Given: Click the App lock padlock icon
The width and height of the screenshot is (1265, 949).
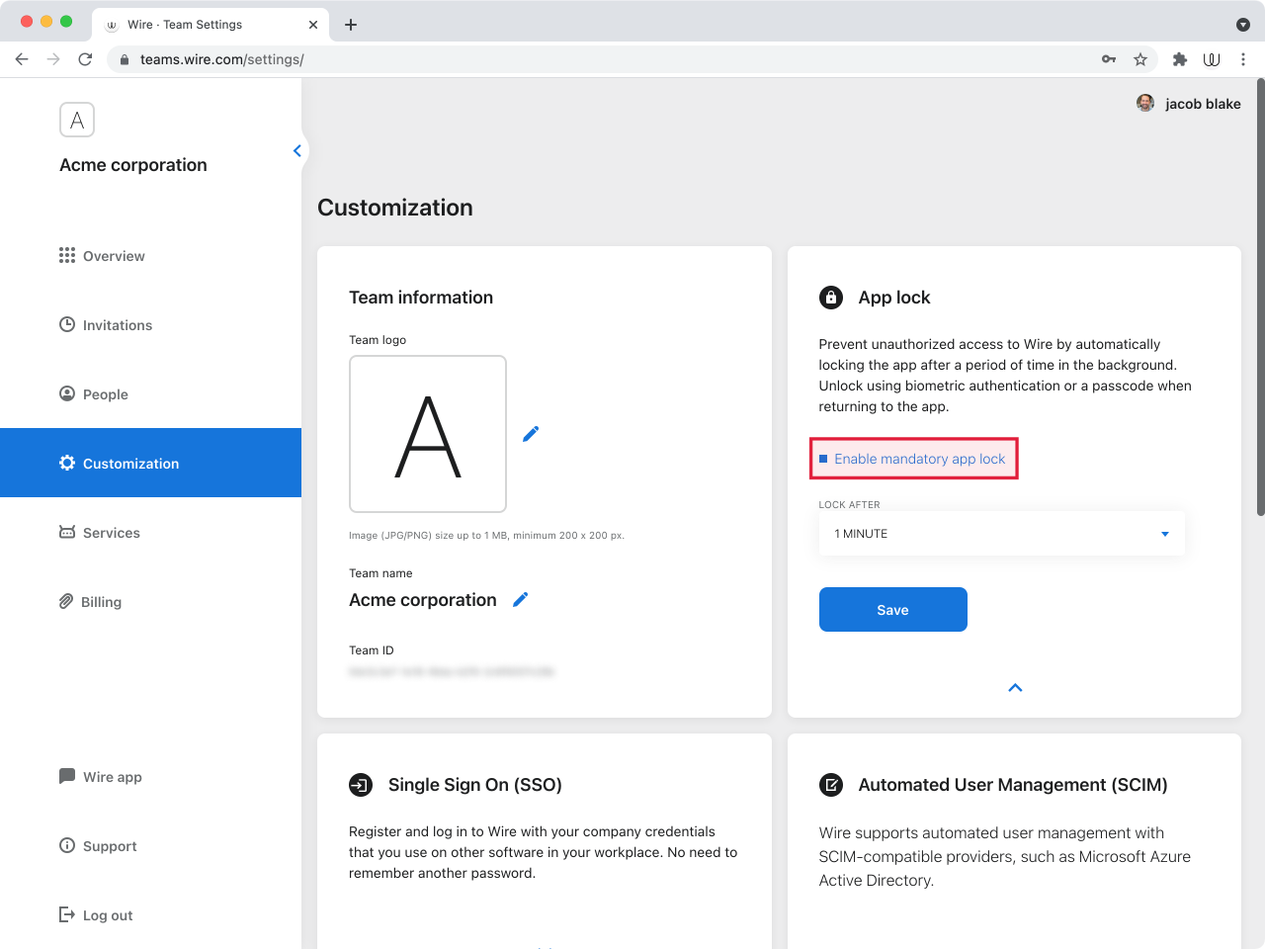Looking at the screenshot, I should (x=831, y=298).
